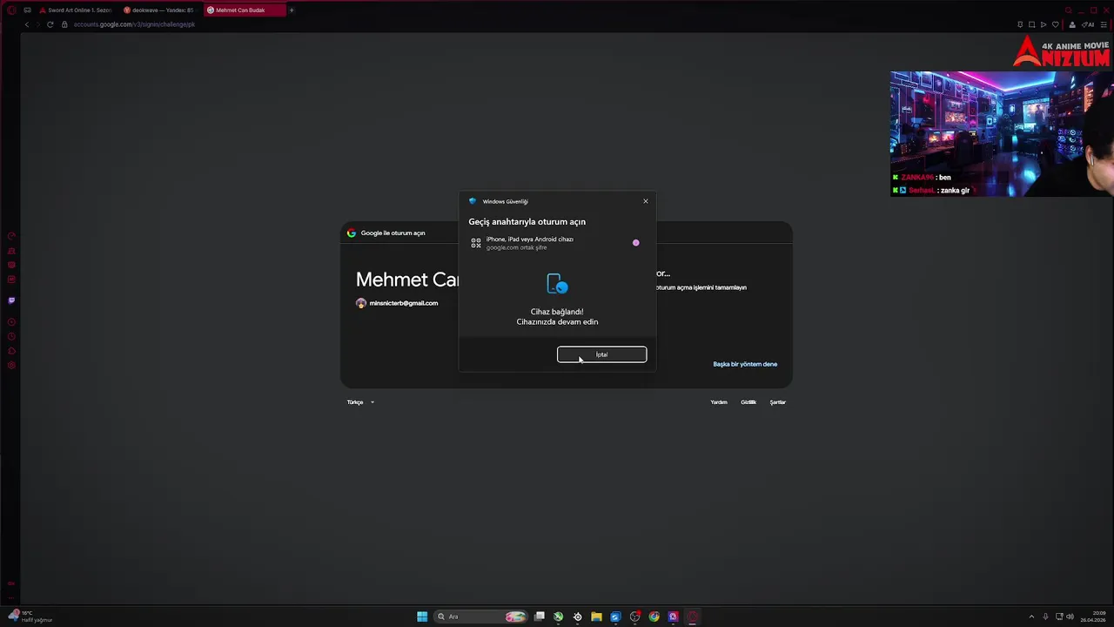Screen dimensions: 1114x627
Task: Open the easy setup sliders icon
Action: 1104,24
